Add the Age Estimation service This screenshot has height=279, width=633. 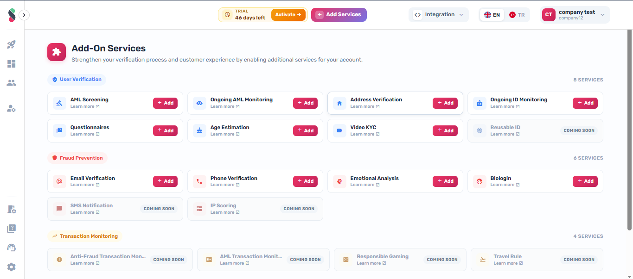tap(306, 131)
